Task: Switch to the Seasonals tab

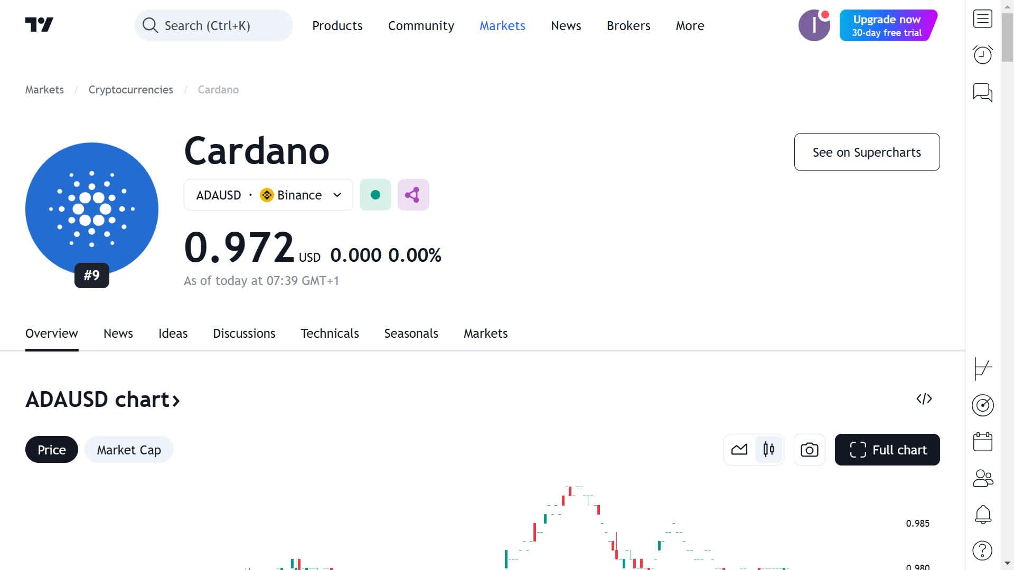Action: (411, 334)
